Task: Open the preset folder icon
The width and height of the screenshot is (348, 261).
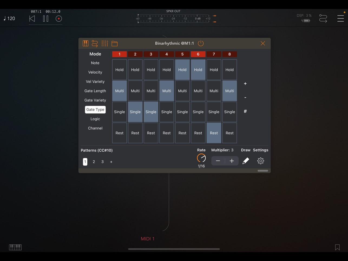Action: (114, 43)
